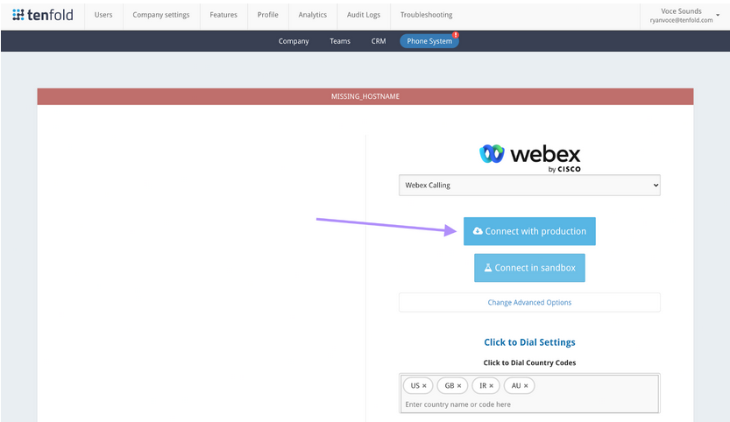Click the Click to Dial Country Codes label
Screen dimensions: 730x422
pyautogui.click(x=529, y=362)
